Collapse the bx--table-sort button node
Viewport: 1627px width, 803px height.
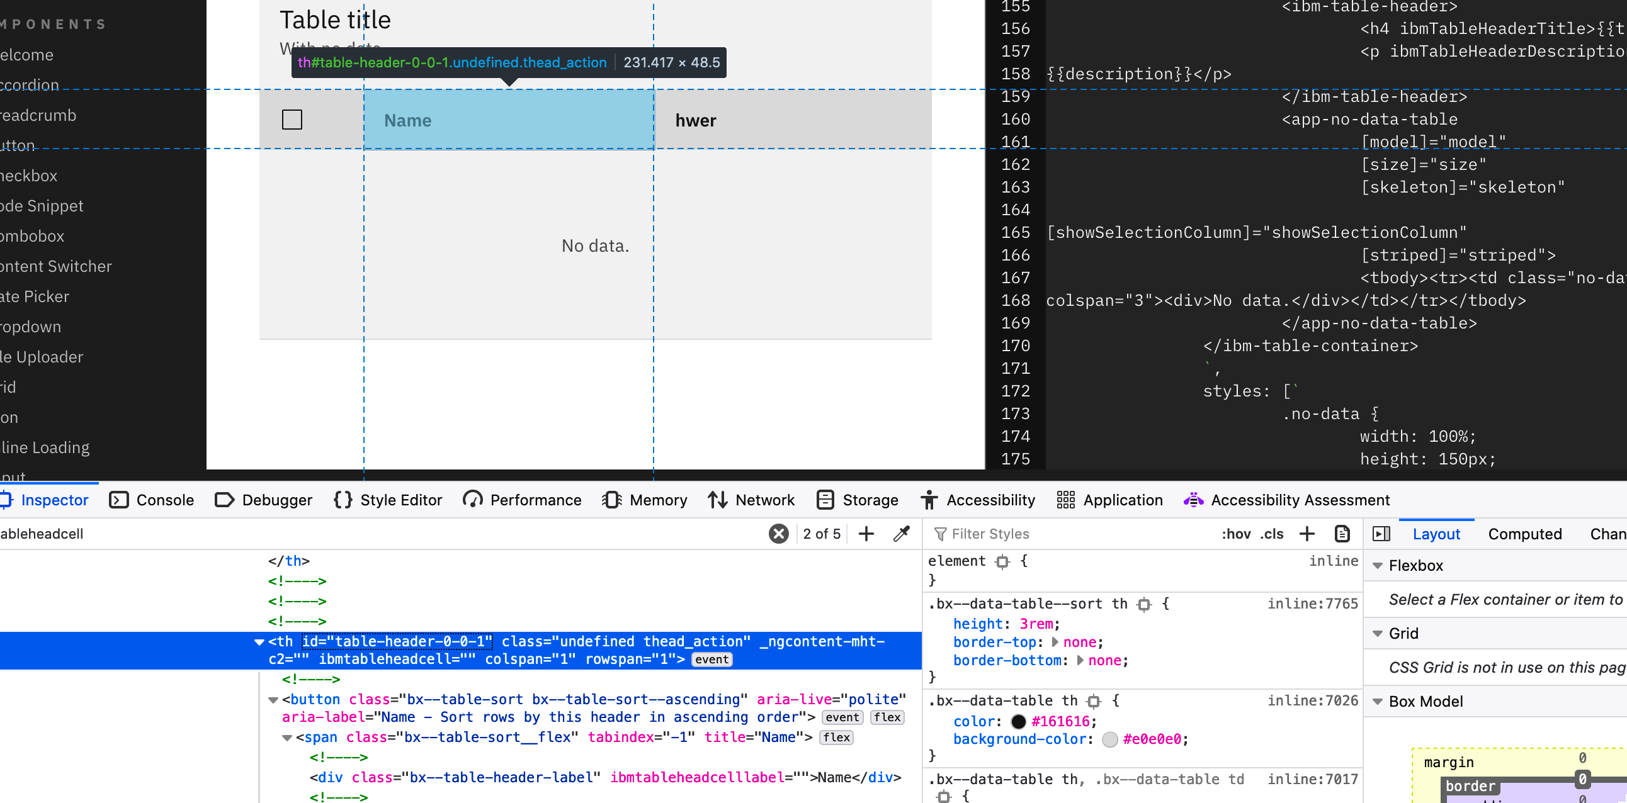273,700
